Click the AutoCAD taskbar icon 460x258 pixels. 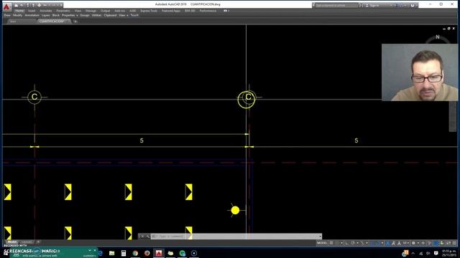click(159, 253)
